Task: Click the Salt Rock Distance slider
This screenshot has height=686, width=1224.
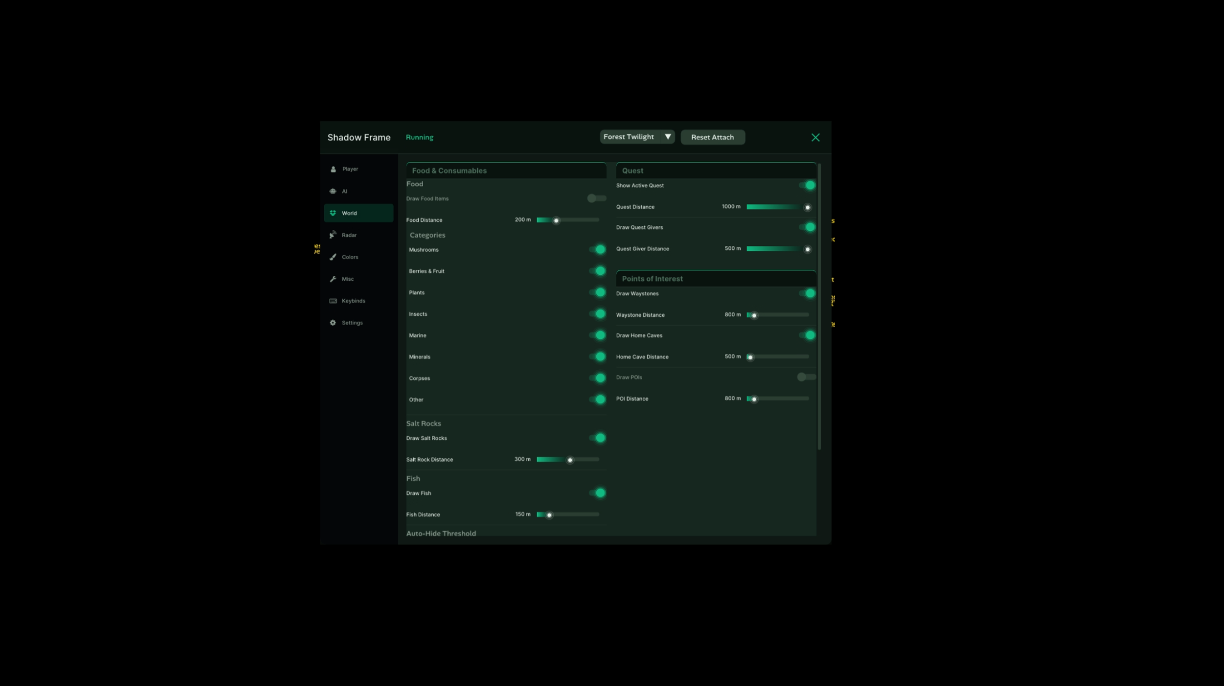Action: point(568,459)
